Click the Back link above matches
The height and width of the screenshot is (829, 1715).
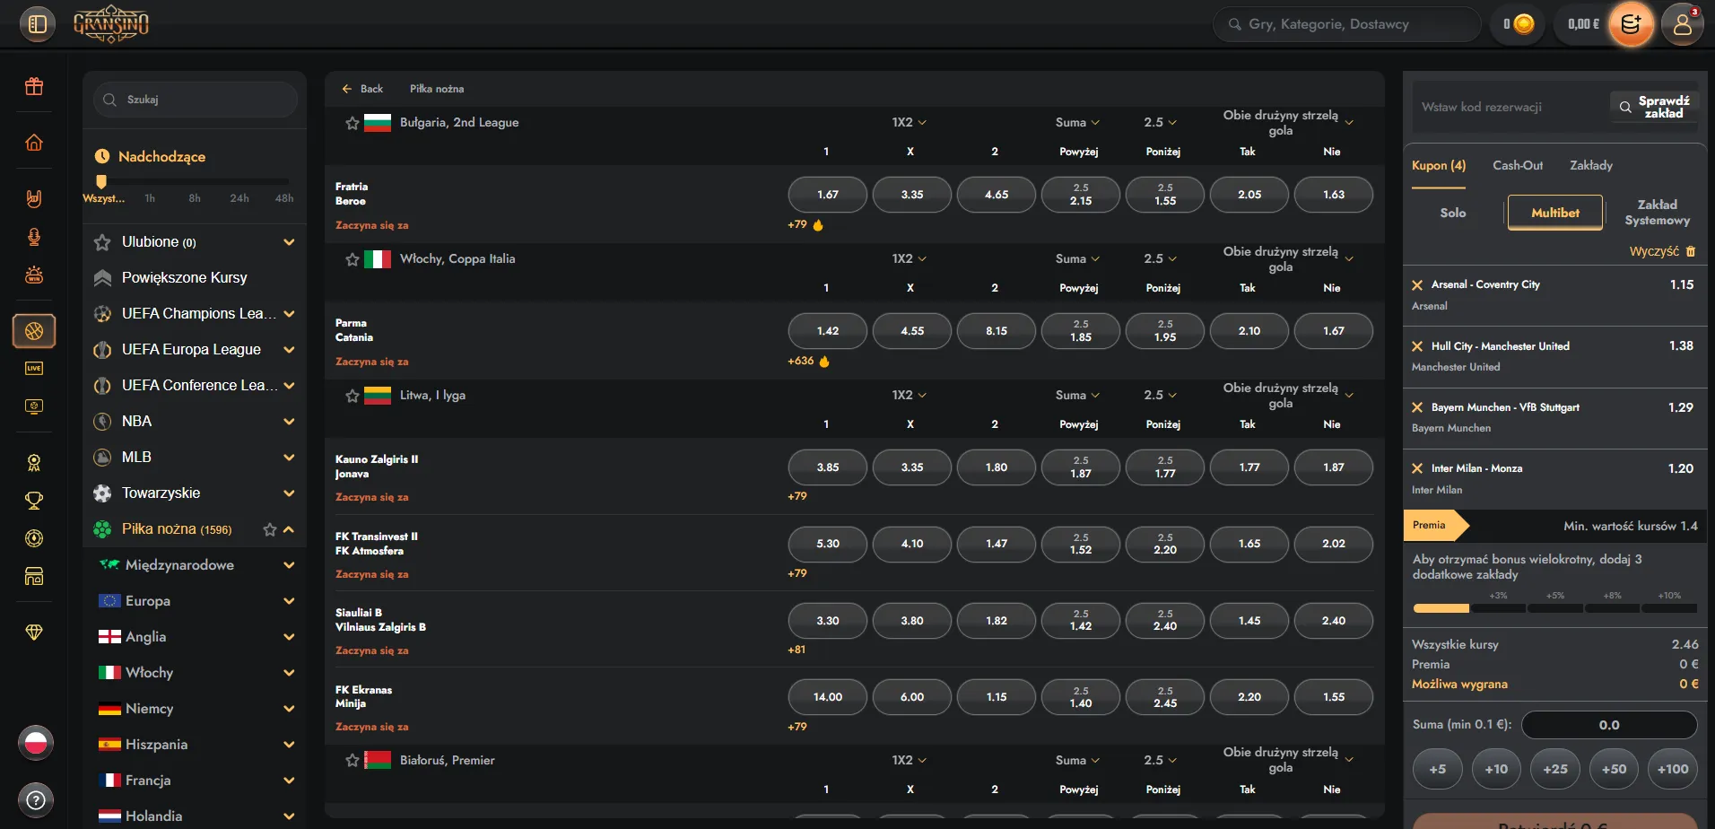click(x=362, y=89)
